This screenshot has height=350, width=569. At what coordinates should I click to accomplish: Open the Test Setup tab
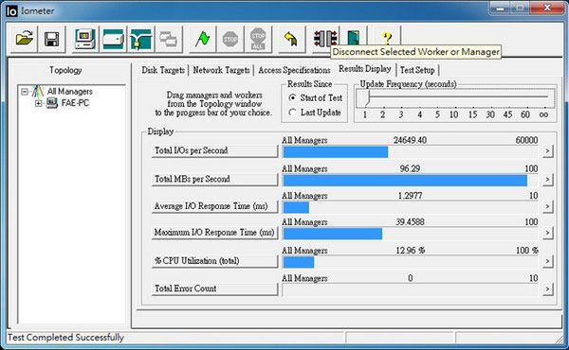[x=417, y=70]
